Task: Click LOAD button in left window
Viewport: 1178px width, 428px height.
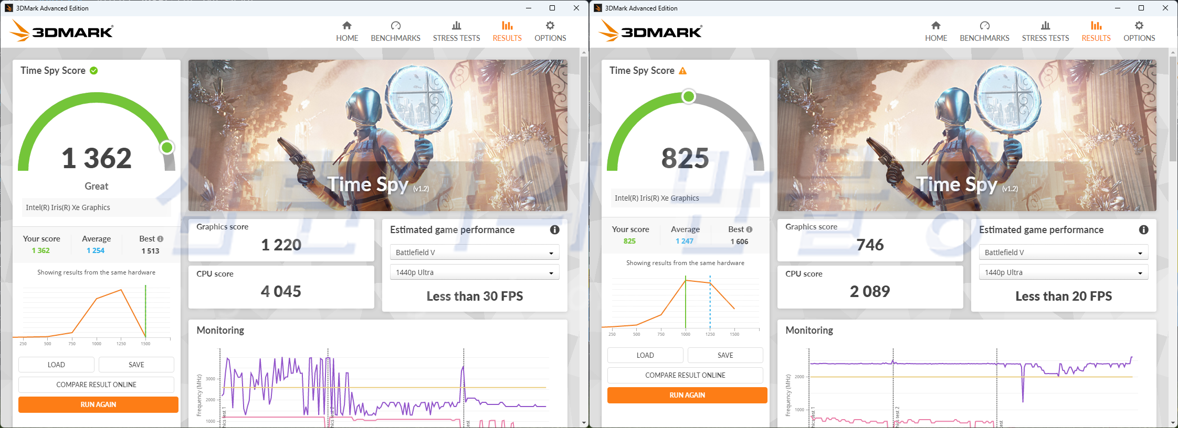Action: tap(56, 365)
